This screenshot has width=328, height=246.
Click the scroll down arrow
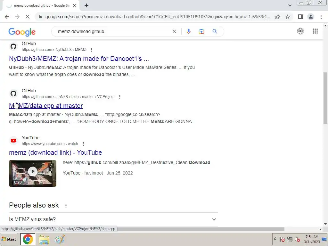pos(325,224)
